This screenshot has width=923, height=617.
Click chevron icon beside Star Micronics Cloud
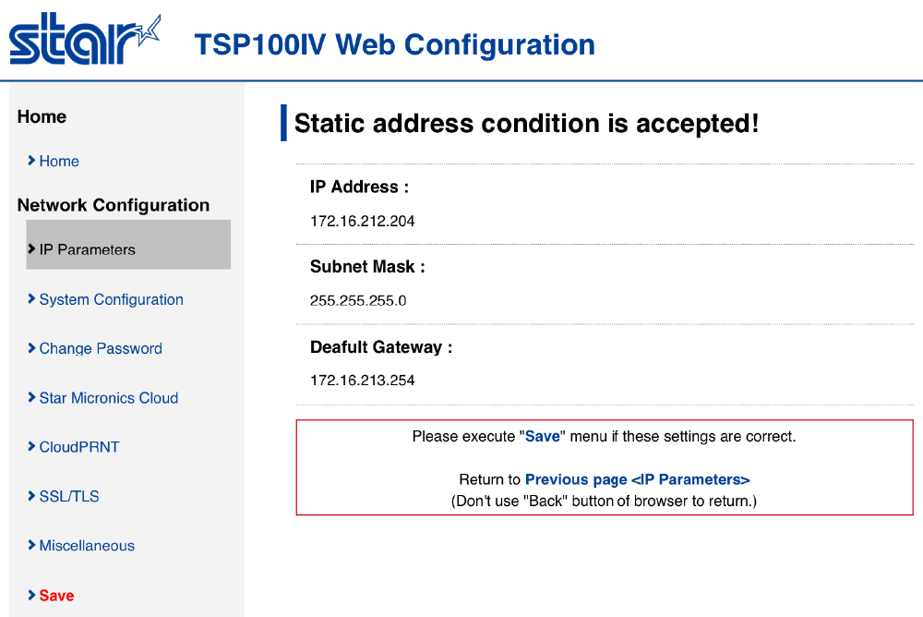point(32,398)
